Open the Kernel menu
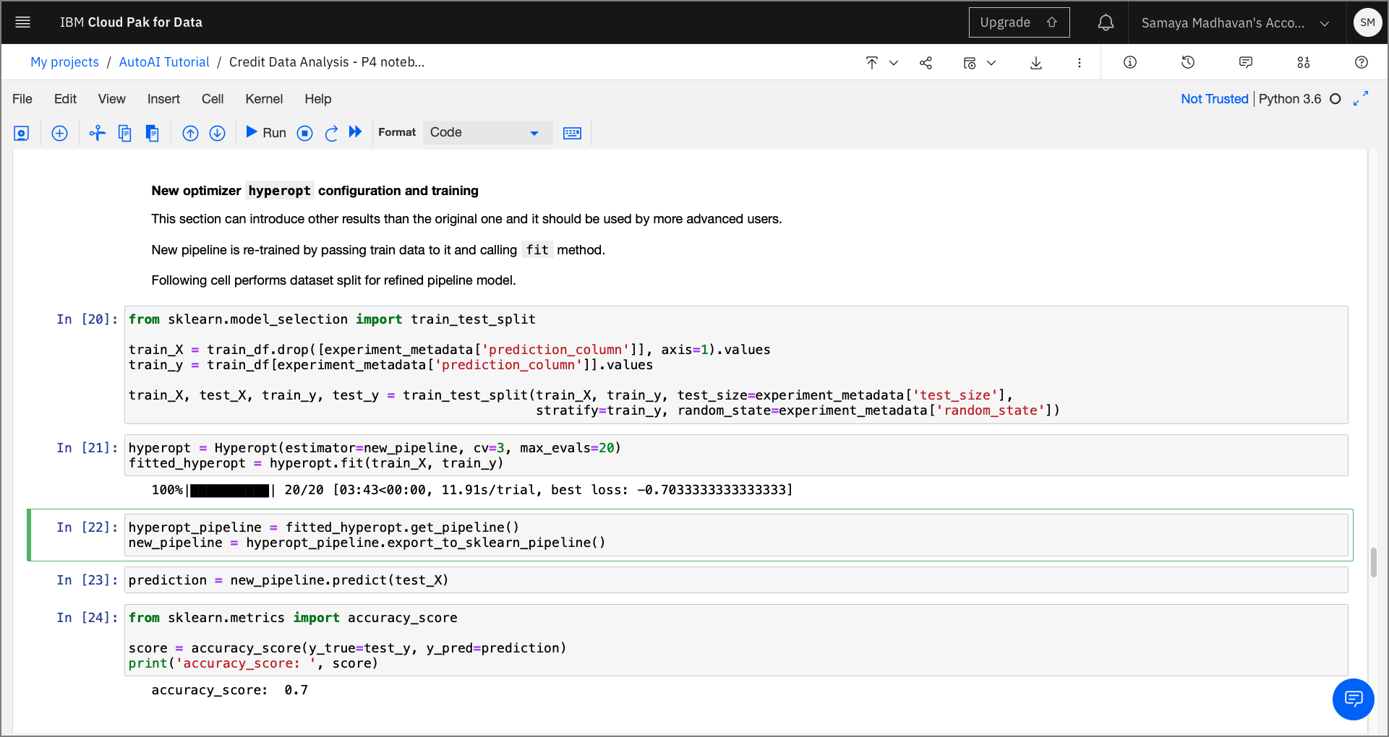Viewport: 1389px width, 737px height. (263, 99)
